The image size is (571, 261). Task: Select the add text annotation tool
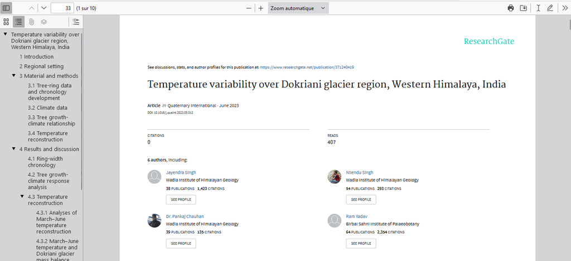pos(538,8)
